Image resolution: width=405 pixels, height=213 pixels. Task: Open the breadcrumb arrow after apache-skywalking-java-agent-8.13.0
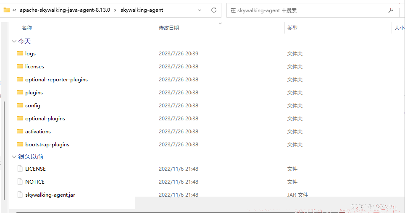[x=115, y=10]
